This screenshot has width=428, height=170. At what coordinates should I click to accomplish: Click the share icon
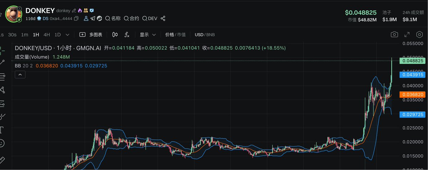coord(163,18)
